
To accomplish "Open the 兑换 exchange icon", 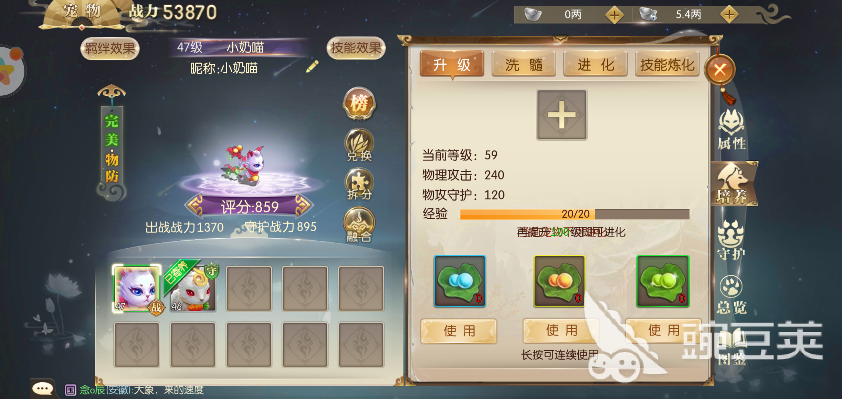I will [x=359, y=145].
